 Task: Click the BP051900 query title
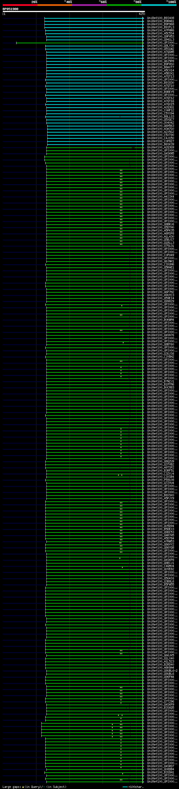pyautogui.click(x=10, y=9)
